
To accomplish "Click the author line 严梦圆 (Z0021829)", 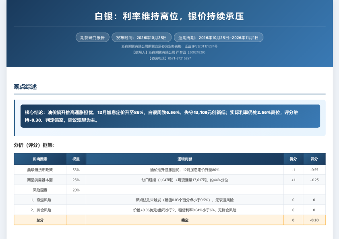I will coord(169,52).
